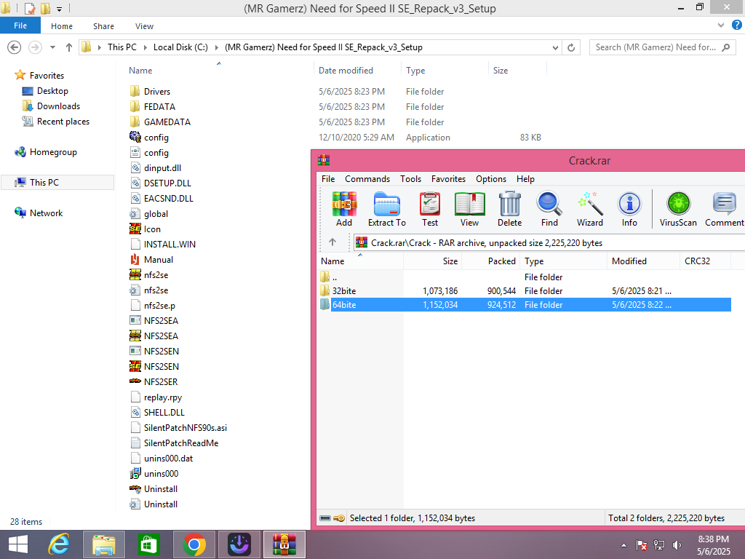This screenshot has height=559, width=745.
Task: Refresh the Explorer folder view
Action: (571, 47)
